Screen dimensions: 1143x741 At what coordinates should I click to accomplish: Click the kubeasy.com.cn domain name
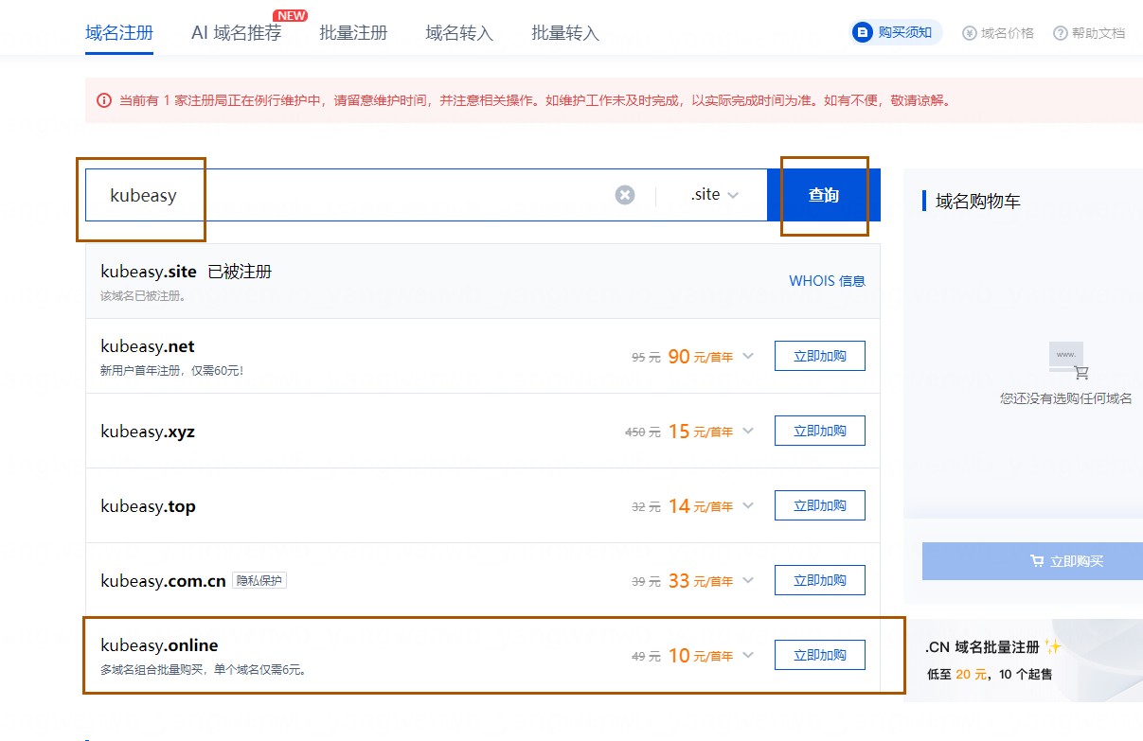(163, 581)
